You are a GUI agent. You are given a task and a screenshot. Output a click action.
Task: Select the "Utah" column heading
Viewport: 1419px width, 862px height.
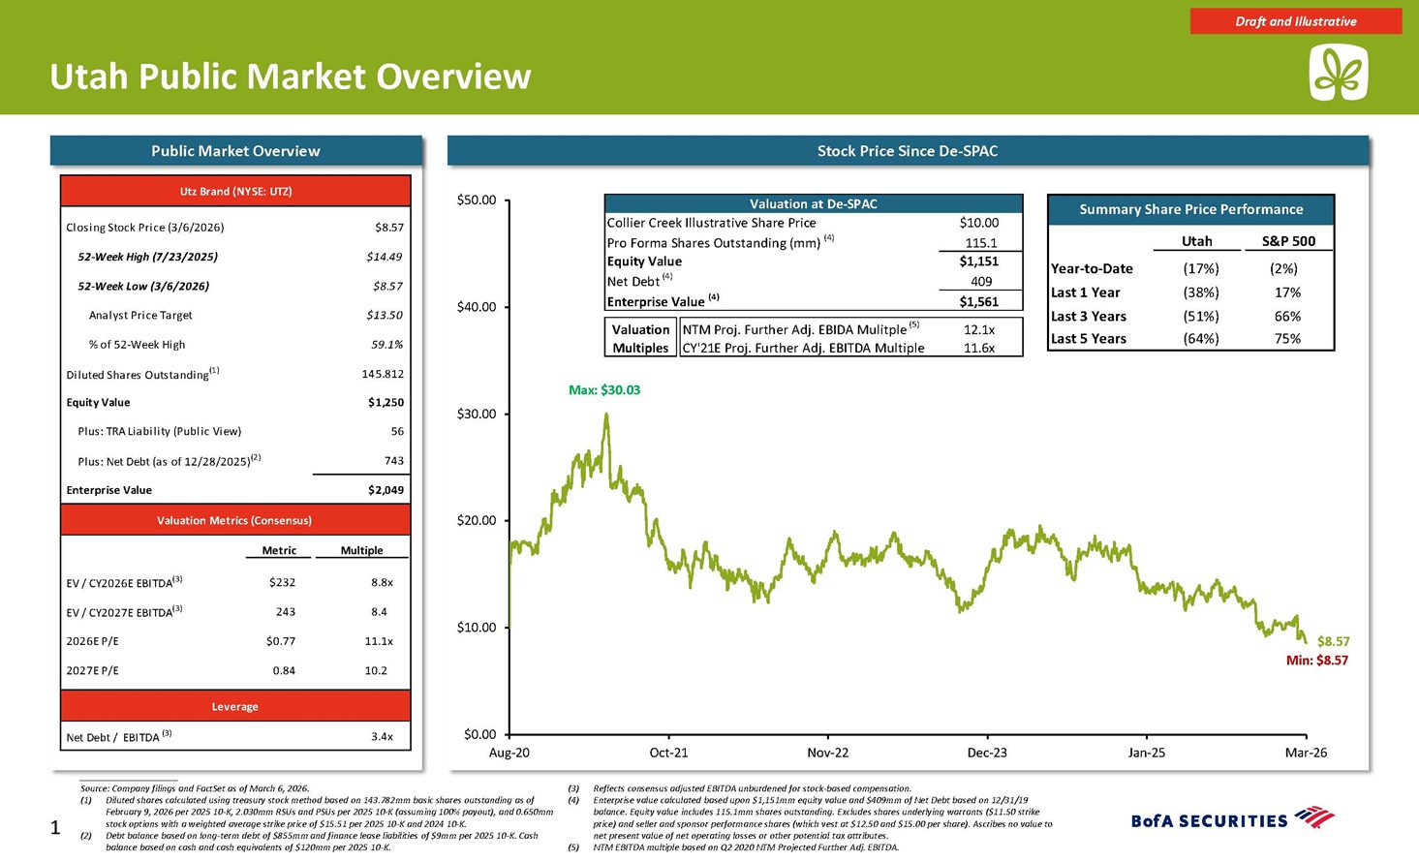pyautogui.click(x=1197, y=241)
